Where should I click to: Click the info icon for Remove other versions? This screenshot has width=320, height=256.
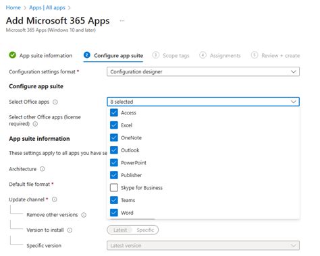[x=84, y=215]
